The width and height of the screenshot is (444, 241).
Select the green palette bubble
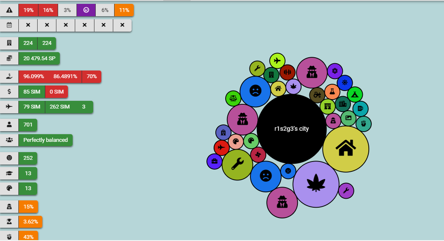click(x=251, y=141)
